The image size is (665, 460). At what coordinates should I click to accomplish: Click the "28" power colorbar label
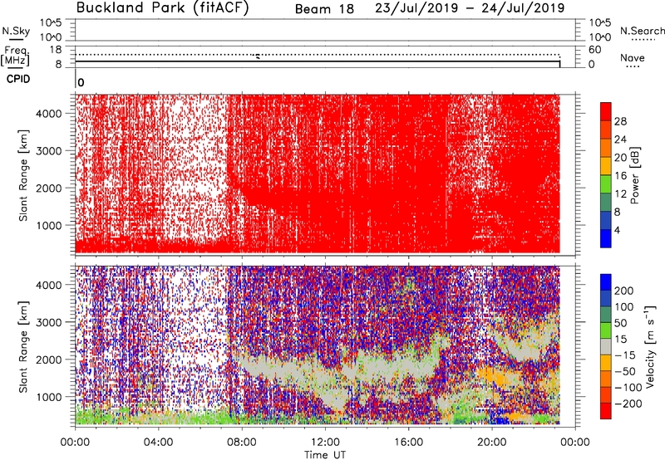click(x=620, y=121)
